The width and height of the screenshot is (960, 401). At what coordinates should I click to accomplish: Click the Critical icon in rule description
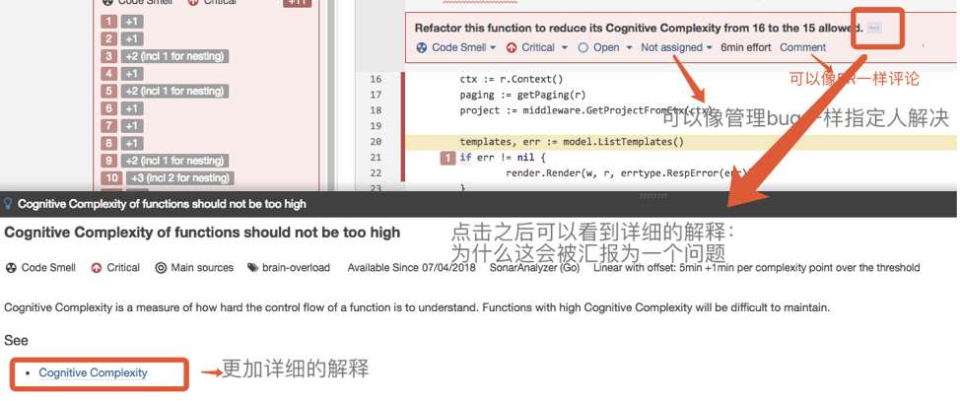(97, 267)
